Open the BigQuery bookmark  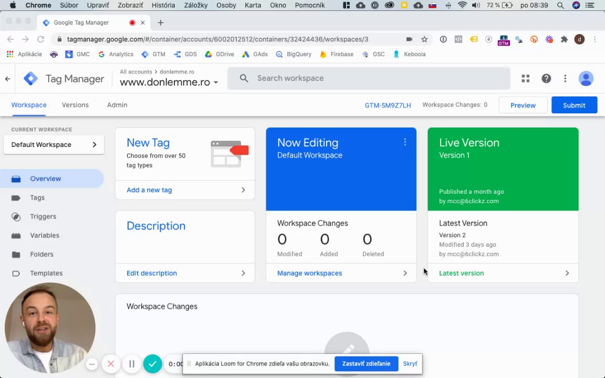pyautogui.click(x=294, y=55)
